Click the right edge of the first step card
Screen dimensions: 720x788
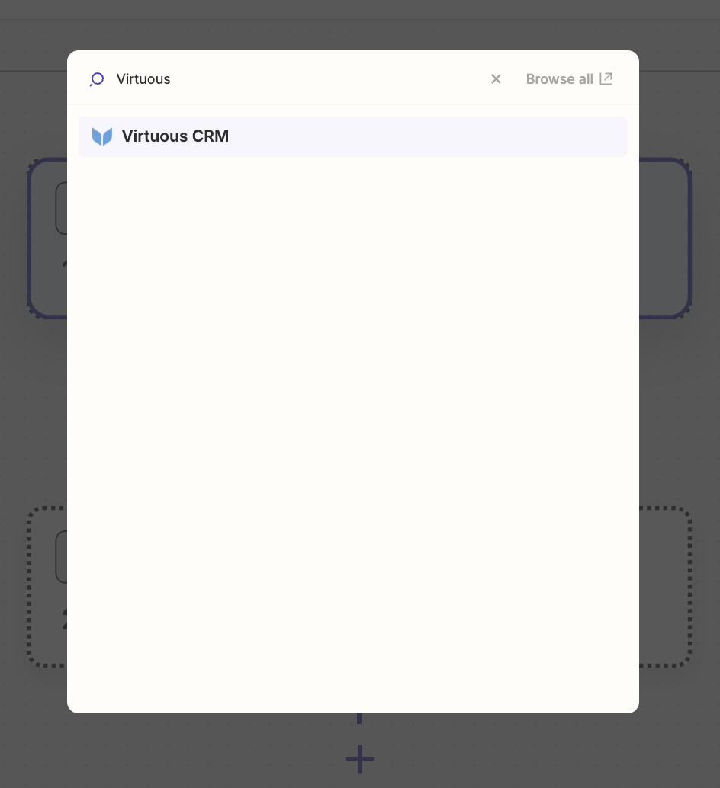pyautogui.click(x=665, y=239)
